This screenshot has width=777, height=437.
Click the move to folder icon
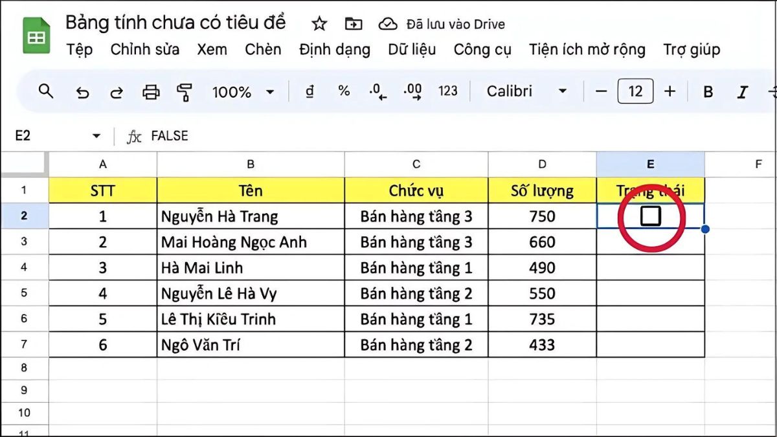[354, 24]
